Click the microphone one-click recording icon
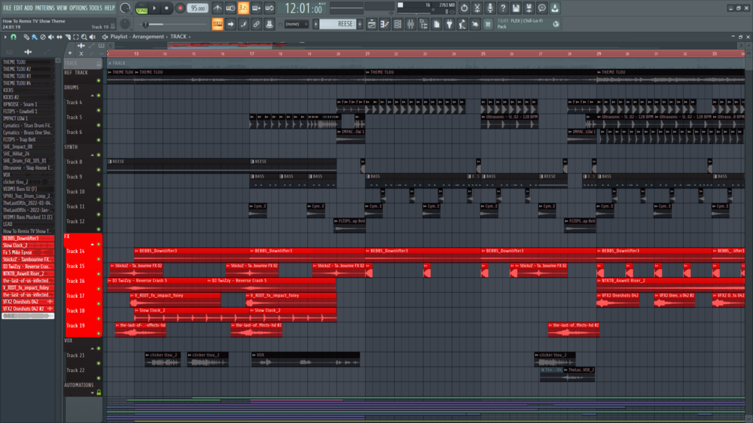Viewport: 753px width, 423px height. click(490, 8)
